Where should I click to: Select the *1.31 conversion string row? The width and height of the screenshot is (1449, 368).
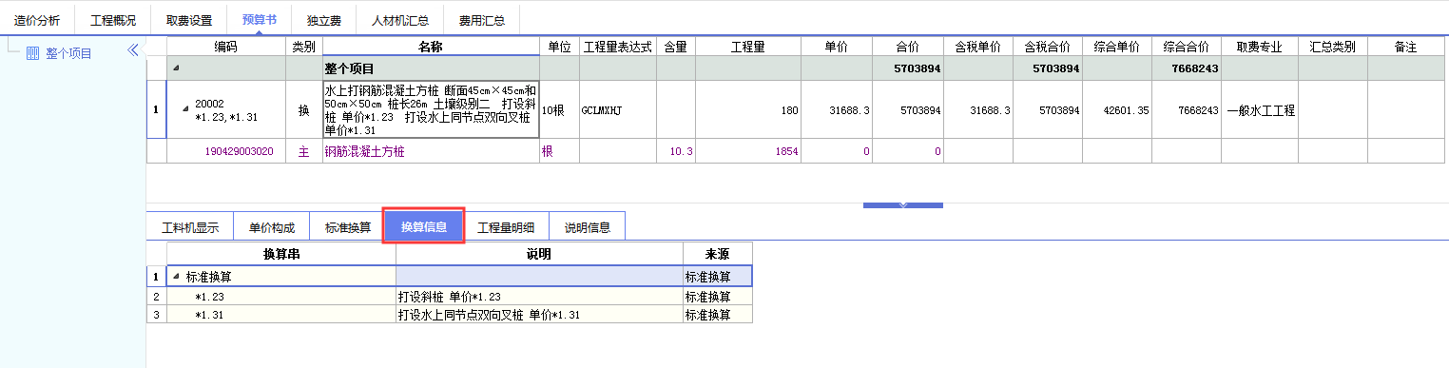point(281,314)
